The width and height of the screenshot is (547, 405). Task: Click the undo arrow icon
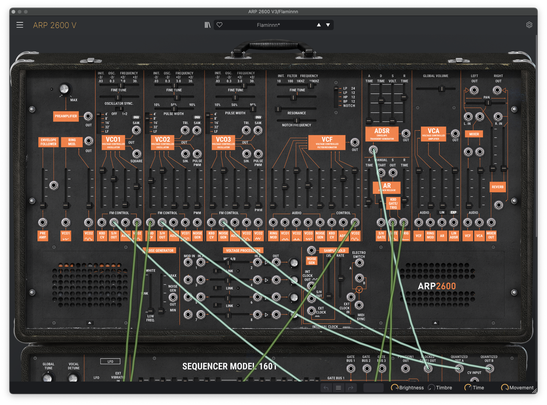click(x=326, y=388)
